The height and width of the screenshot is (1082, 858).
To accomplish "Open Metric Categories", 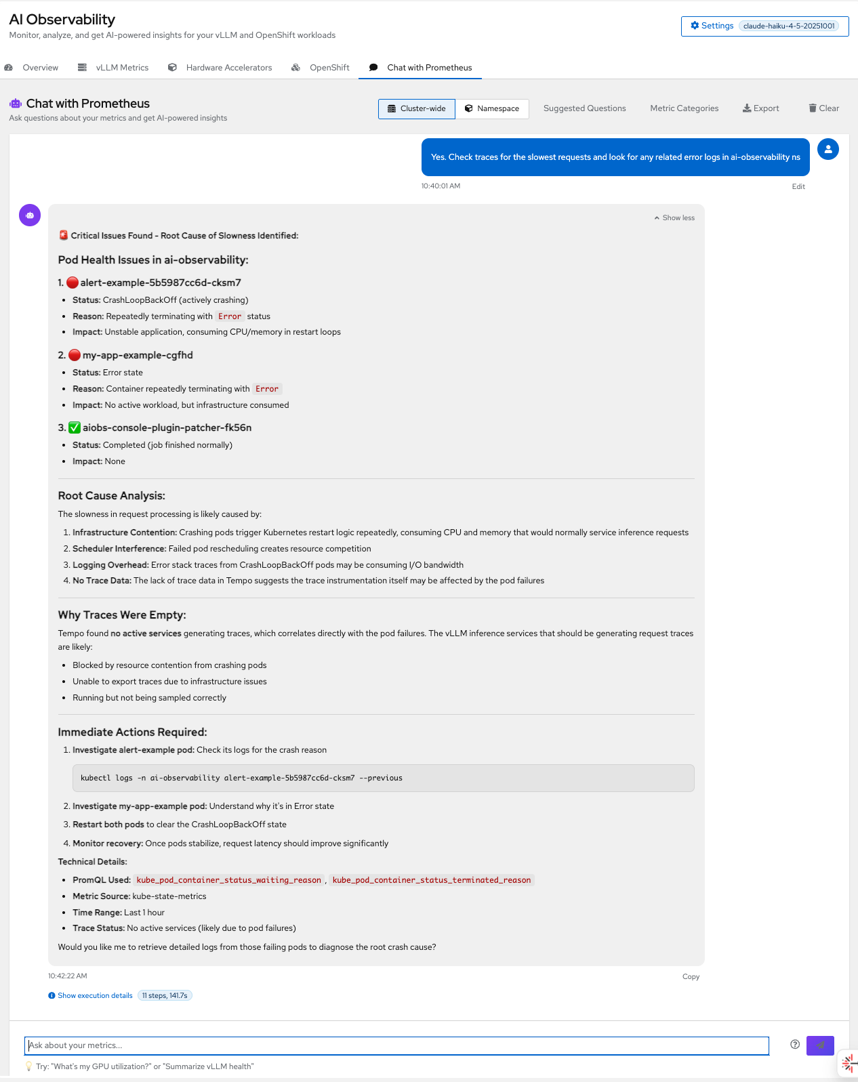I will coord(684,108).
